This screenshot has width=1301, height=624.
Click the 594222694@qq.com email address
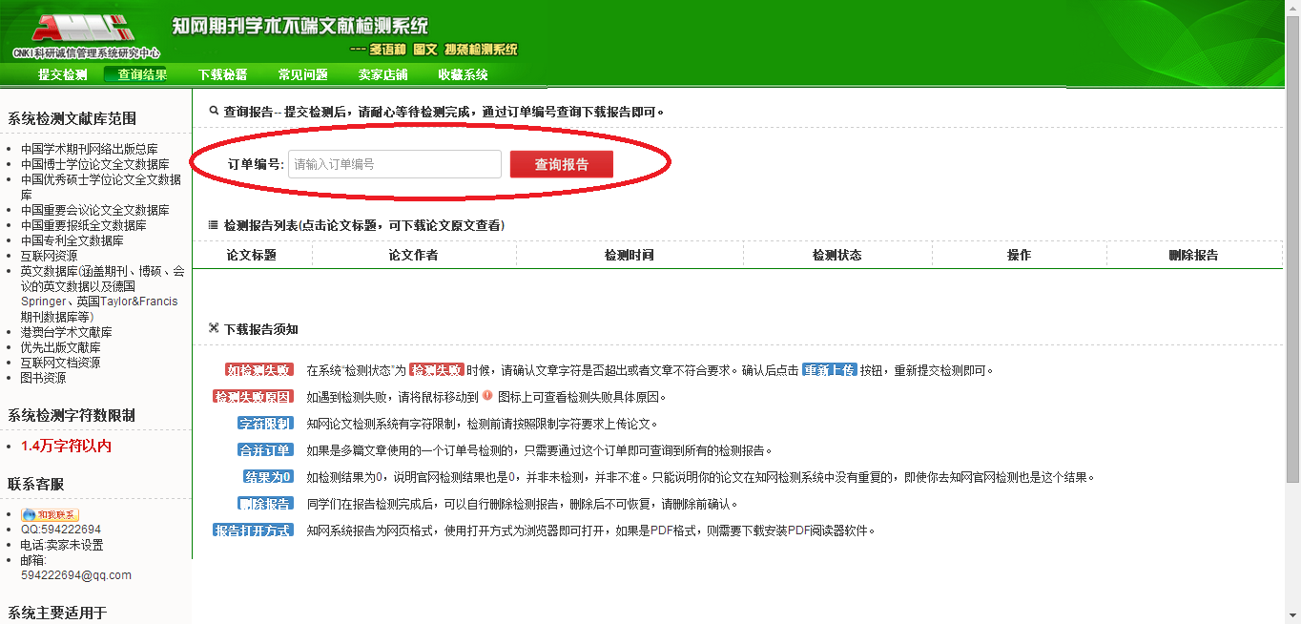(76, 575)
